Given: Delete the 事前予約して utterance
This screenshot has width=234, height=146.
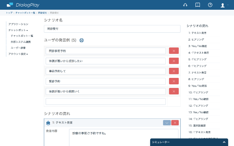Looking at the screenshot, I should click(x=174, y=71).
